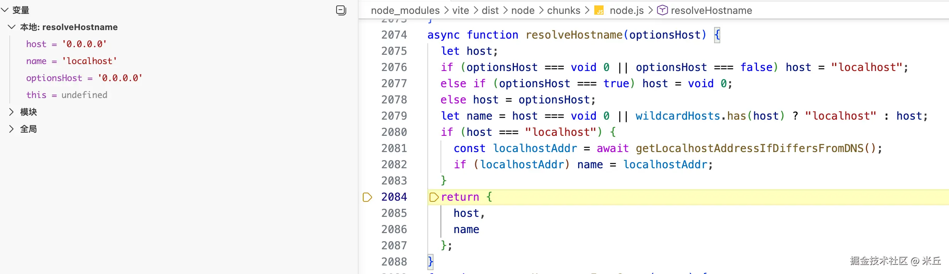Click the resolveHostname symbol cube icon
Viewport: 949px width, 274px height.
click(x=662, y=10)
